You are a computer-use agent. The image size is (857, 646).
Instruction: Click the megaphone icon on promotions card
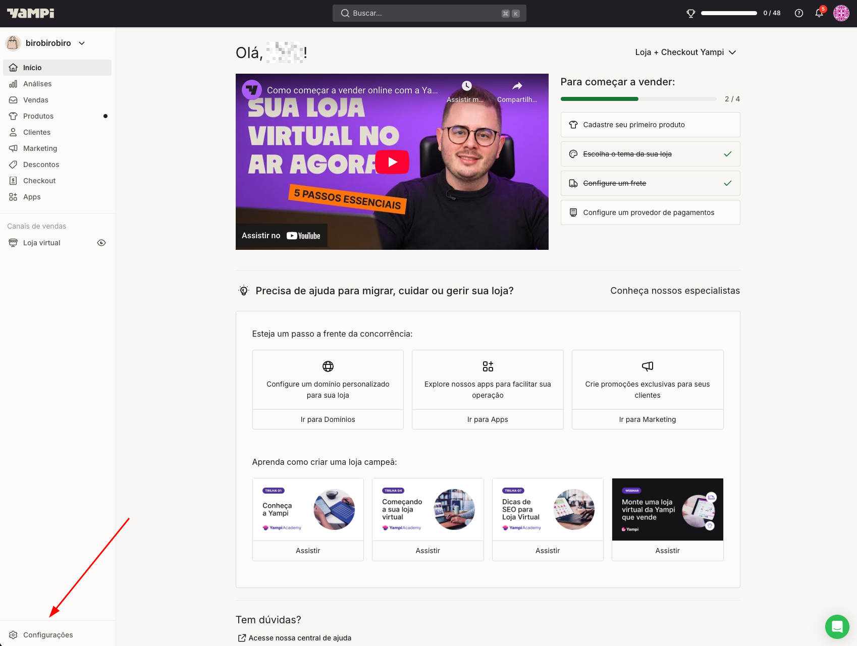click(x=648, y=366)
